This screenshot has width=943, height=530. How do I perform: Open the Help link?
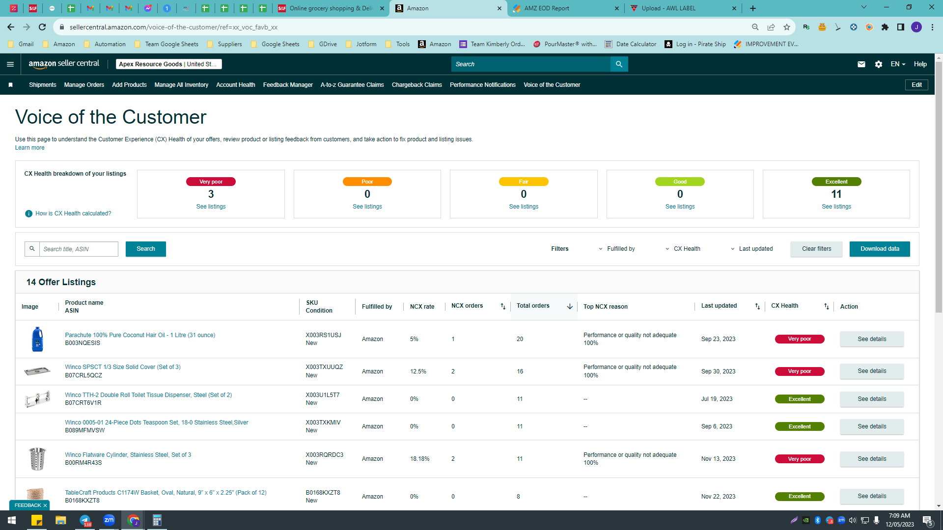click(x=920, y=64)
